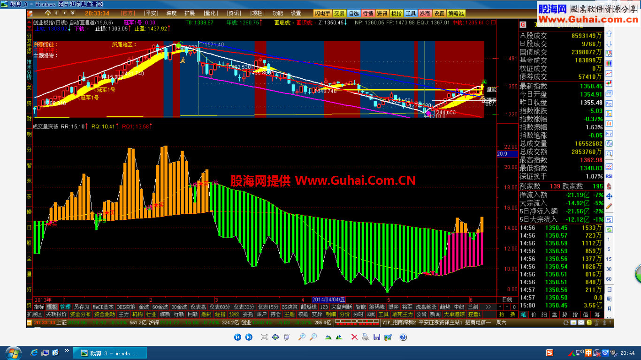Viewport: 641px width, 360px height.
Task: Click the candlestick chart icon in the right sidebar
Action: pos(609,83)
